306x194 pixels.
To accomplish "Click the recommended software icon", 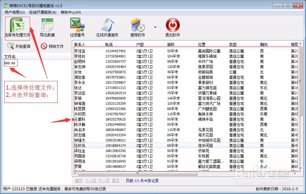I will click(x=138, y=25).
